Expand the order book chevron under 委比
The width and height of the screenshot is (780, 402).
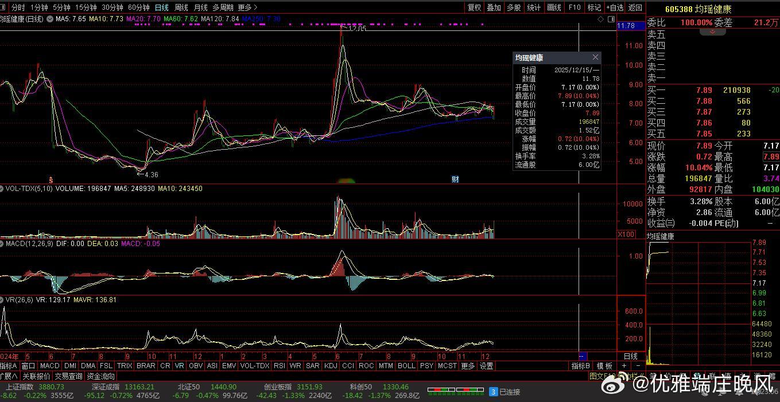pyautogui.click(x=713, y=32)
